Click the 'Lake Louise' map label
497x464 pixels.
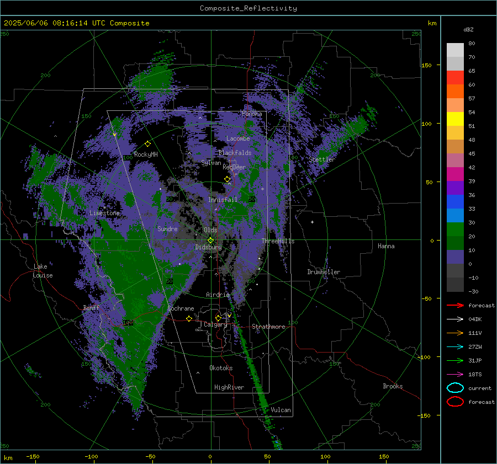click(x=43, y=271)
